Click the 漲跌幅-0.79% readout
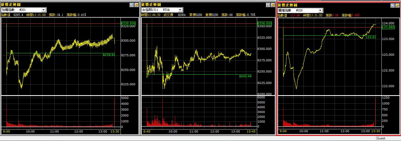This screenshot has height=141, width=401. pyautogui.click(x=246, y=15)
